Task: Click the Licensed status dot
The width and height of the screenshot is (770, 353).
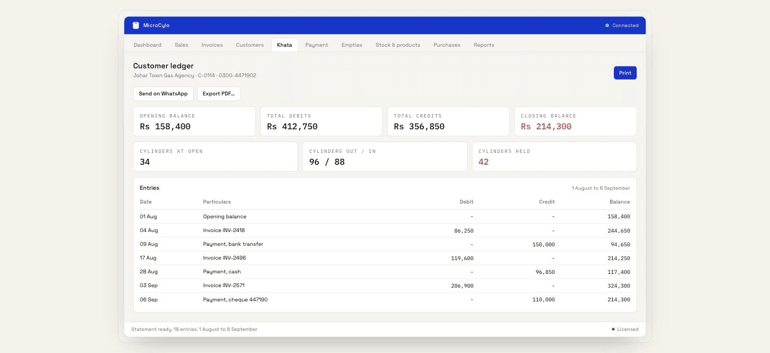Action: click(613, 329)
